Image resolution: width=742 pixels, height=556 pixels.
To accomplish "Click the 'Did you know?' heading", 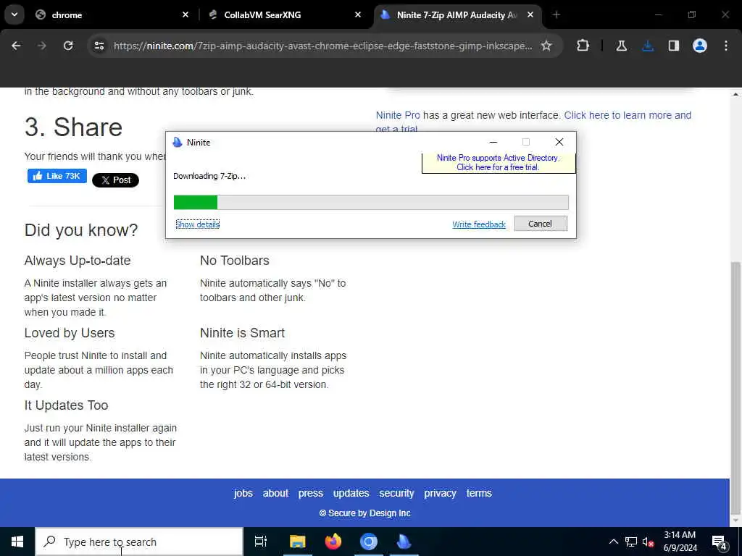I will click(x=81, y=230).
